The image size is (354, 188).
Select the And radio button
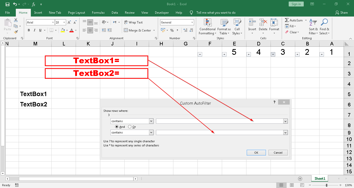117,127
